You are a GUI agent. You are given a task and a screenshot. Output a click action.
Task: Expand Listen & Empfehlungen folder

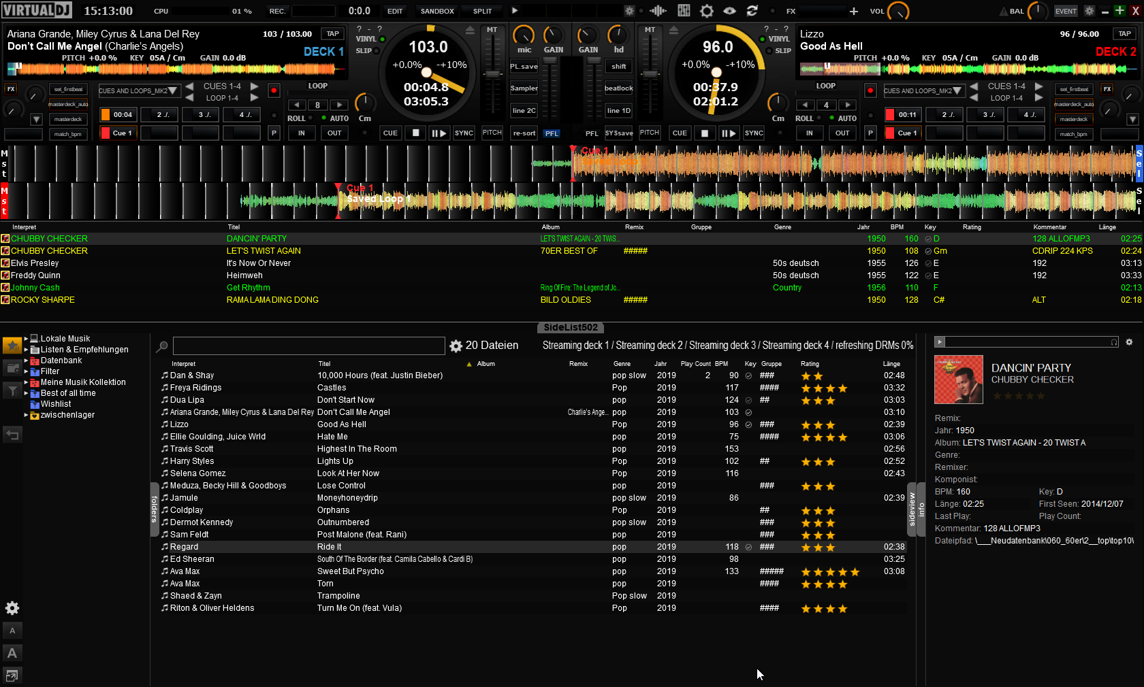coord(27,350)
